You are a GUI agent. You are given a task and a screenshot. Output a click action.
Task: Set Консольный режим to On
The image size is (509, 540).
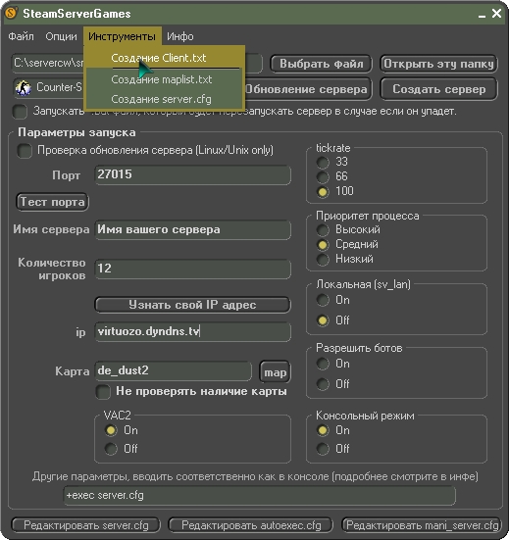(x=323, y=430)
